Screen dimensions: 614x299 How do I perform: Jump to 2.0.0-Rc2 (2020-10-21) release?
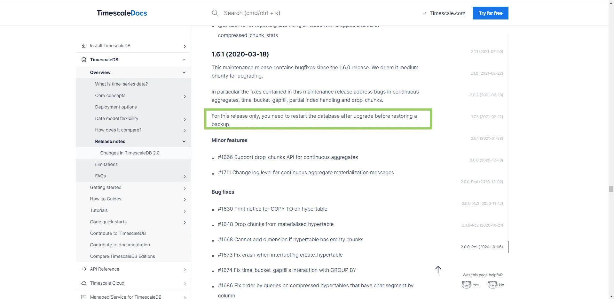click(482, 225)
